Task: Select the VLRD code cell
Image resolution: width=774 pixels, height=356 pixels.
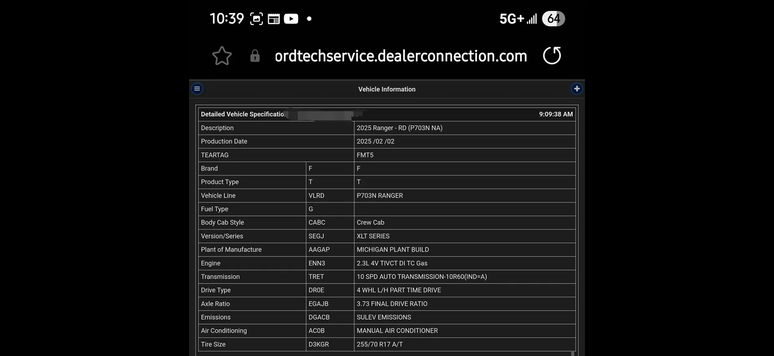Action: (317, 195)
